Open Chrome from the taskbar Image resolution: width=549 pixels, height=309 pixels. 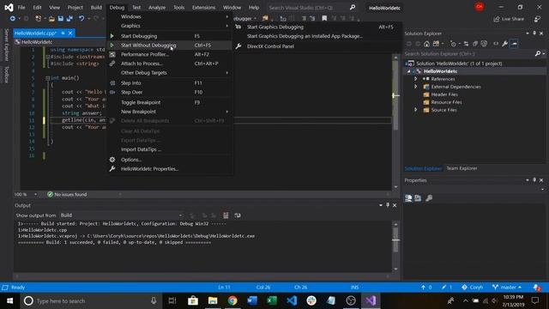tap(232, 300)
